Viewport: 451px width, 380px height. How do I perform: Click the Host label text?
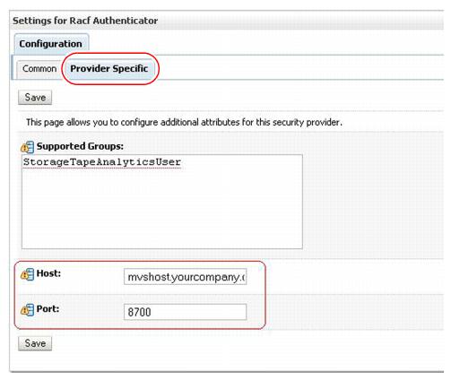click(48, 273)
